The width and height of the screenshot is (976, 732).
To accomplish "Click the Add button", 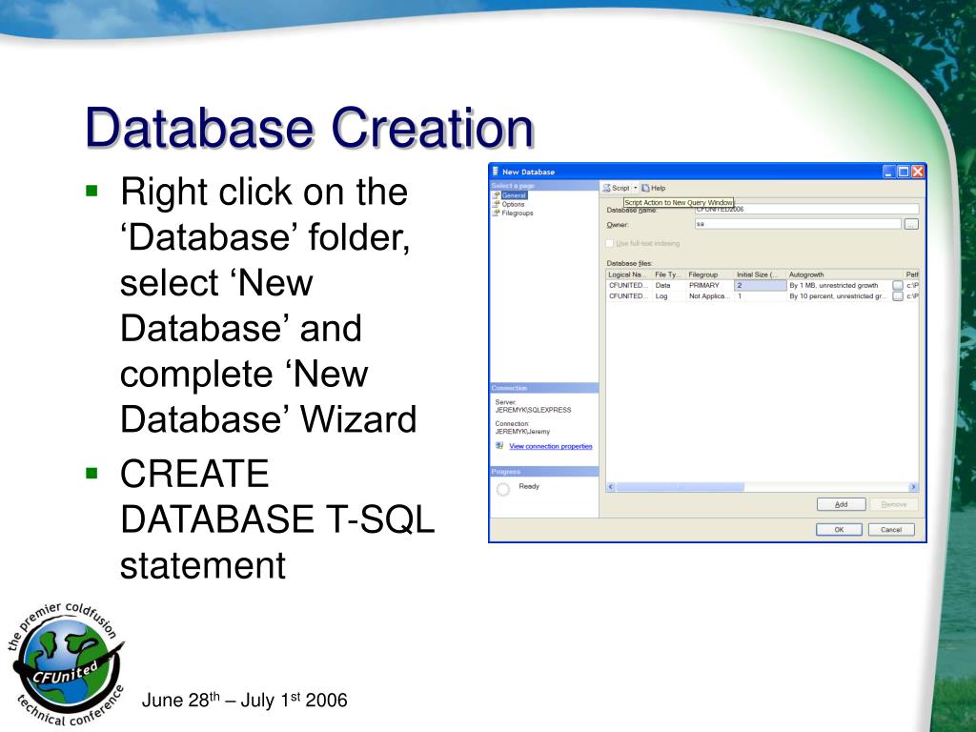I will [x=841, y=504].
